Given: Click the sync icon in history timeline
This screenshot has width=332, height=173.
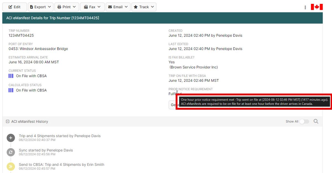Looking at the screenshot, I should coord(11,152).
